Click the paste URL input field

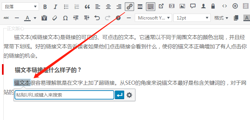64,95
